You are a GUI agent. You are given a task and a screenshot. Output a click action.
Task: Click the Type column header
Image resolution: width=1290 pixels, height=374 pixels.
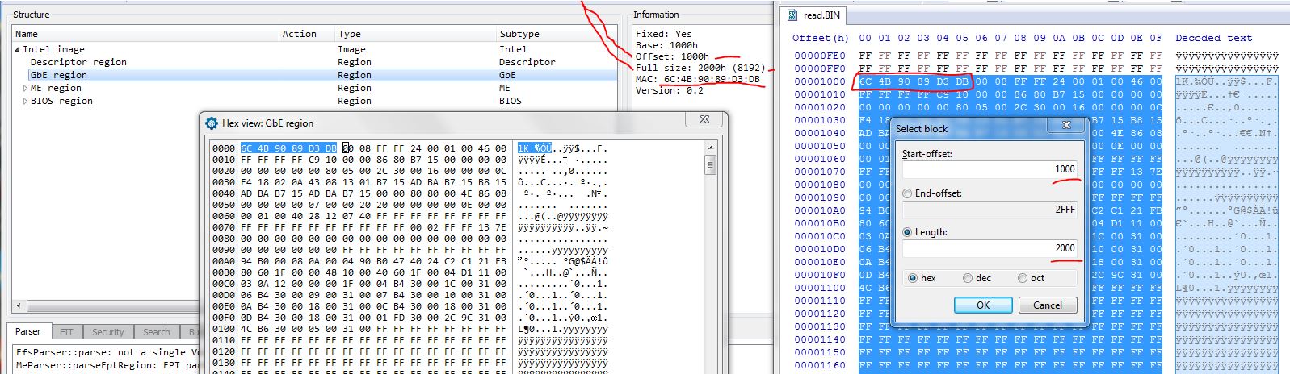pyautogui.click(x=416, y=34)
